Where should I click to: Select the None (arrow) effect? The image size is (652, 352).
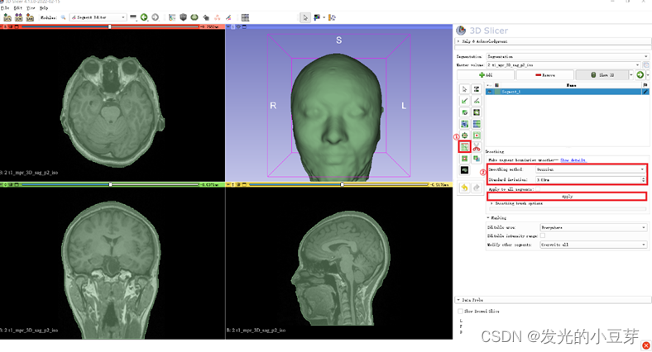click(464, 89)
